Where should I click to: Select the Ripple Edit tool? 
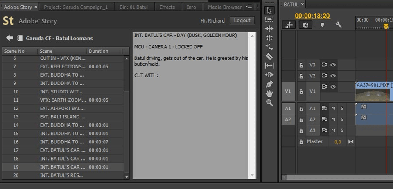[x=269, y=29]
